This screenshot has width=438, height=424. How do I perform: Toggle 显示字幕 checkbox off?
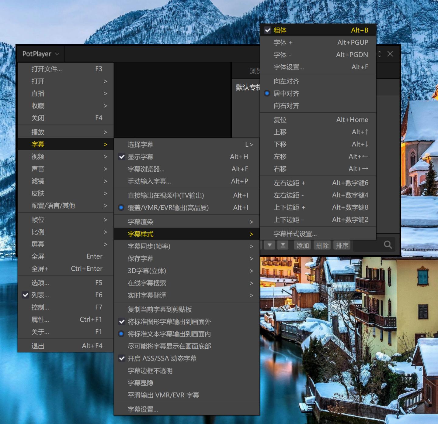click(x=122, y=157)
